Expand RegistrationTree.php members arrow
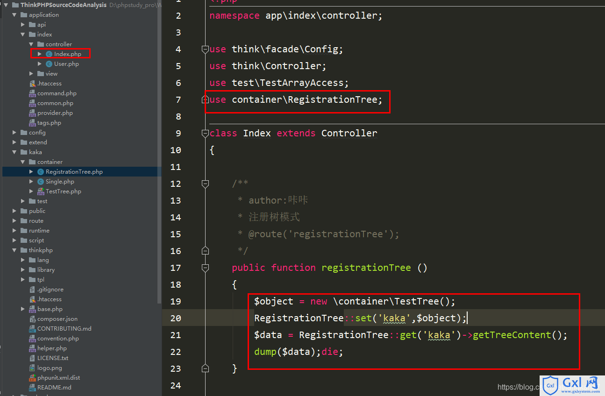The width and height of the screenshot is (605, 396). (x=31, y=172)
